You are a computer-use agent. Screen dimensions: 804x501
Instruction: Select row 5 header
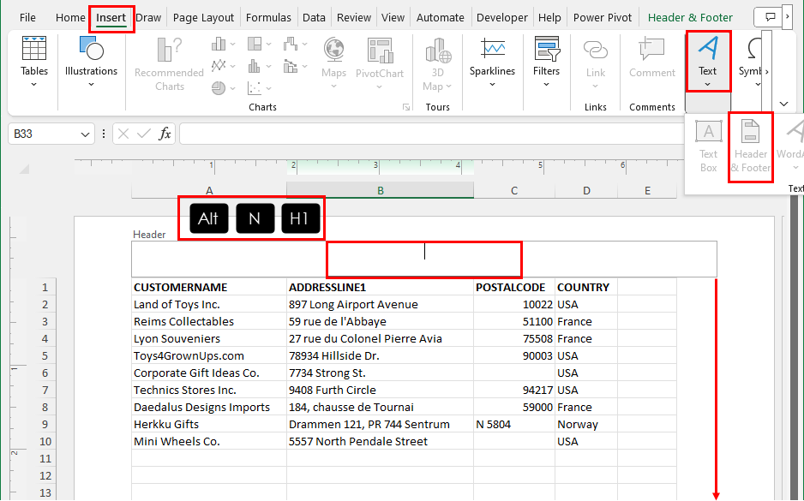pos(45,356)
